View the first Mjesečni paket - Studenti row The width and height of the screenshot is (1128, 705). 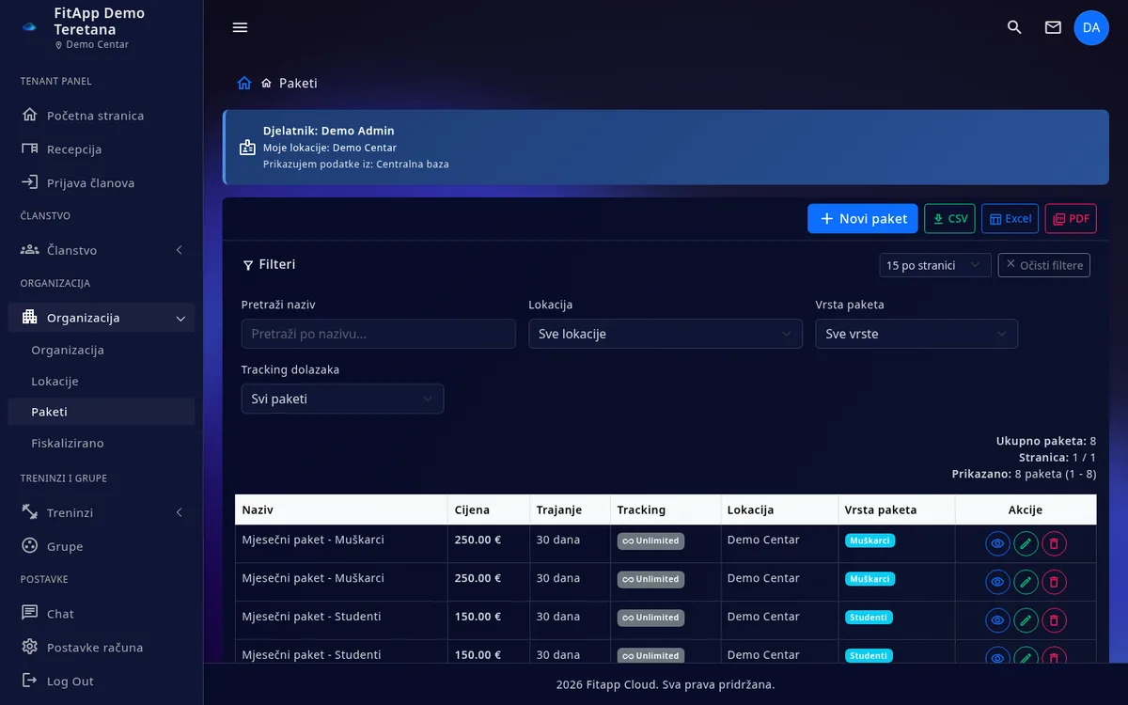point(998,620)
